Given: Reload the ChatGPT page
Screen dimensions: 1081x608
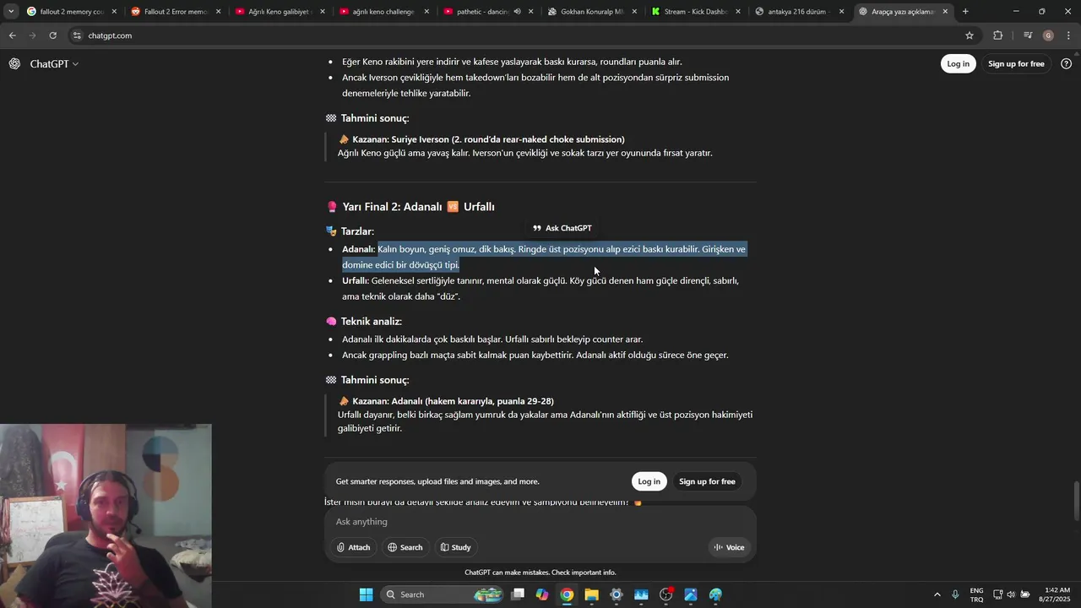Looking at the screenshot, I should click(x=52, y=35).
